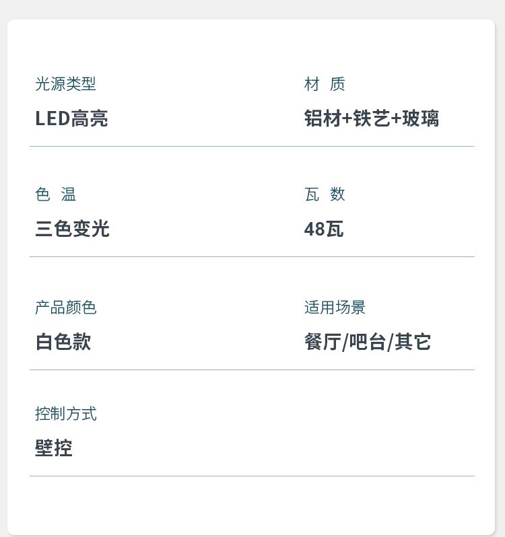Click the 适用场景 label
The height and width of the screenshot is (537, 505).
(x=335, y=308)
